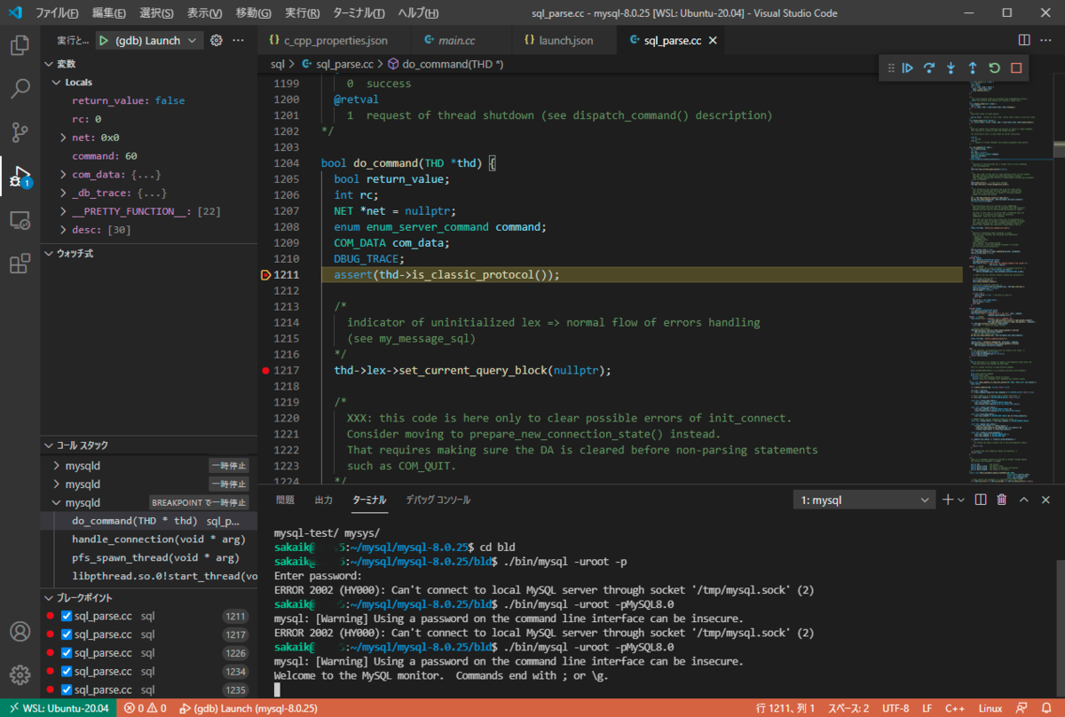Viewport: 1065px width, 717px height.
Task: Split the terminal panel
Action: (981, 500)
